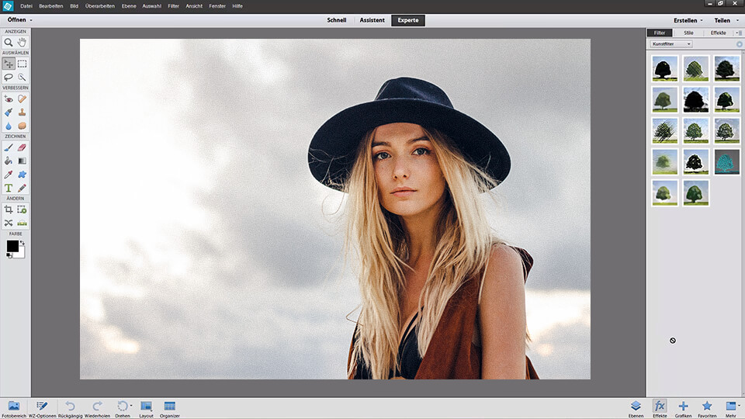Click the foreground black color swatch
This screenshot has height=419, width=745.
coord(12,246)
